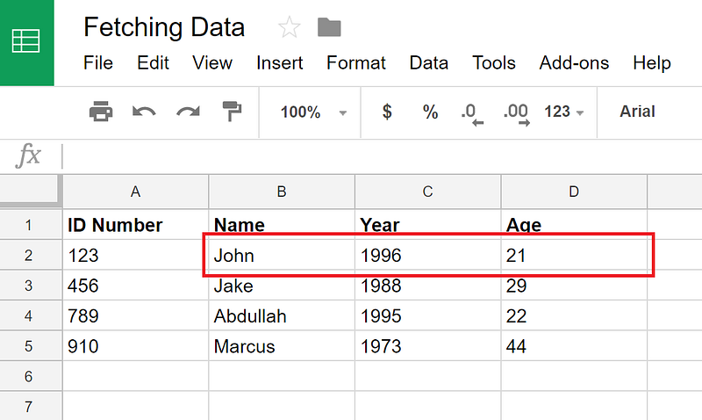The width and height of the screenshot is (702, 420).
Task: Open the Data menu
Action: [428, 62]
